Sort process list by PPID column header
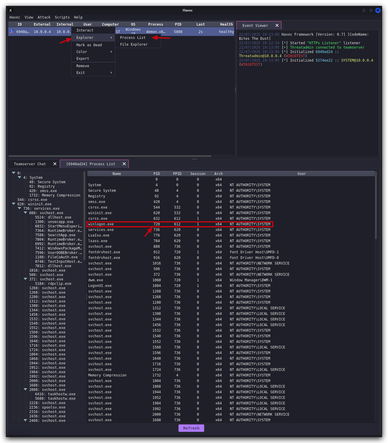The image size is (388, 443). tap(177, 174)
